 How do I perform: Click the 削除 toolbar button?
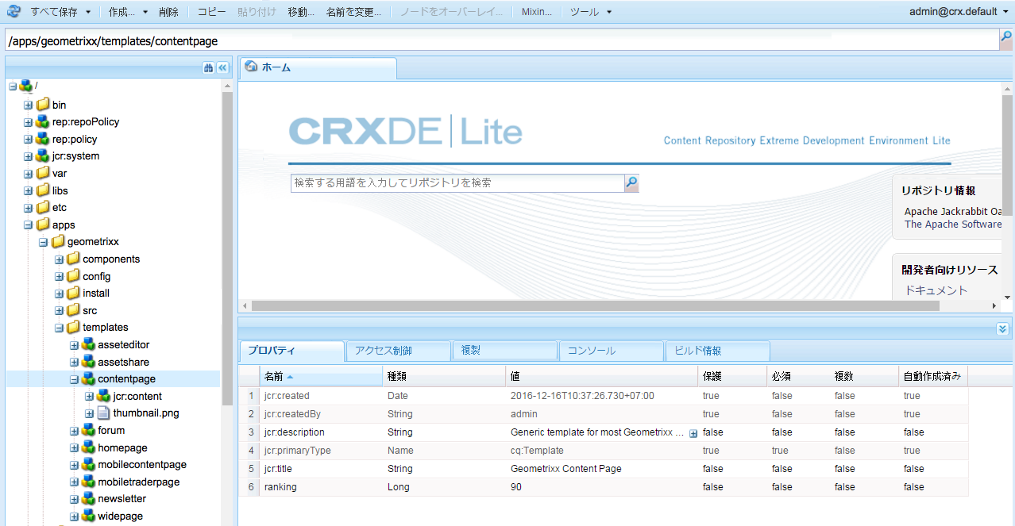[169, 12]
